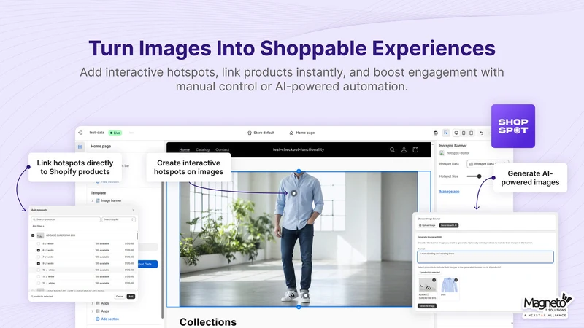
Task: Click the exit editor icon beside test-data
Action: coord(80,133)
